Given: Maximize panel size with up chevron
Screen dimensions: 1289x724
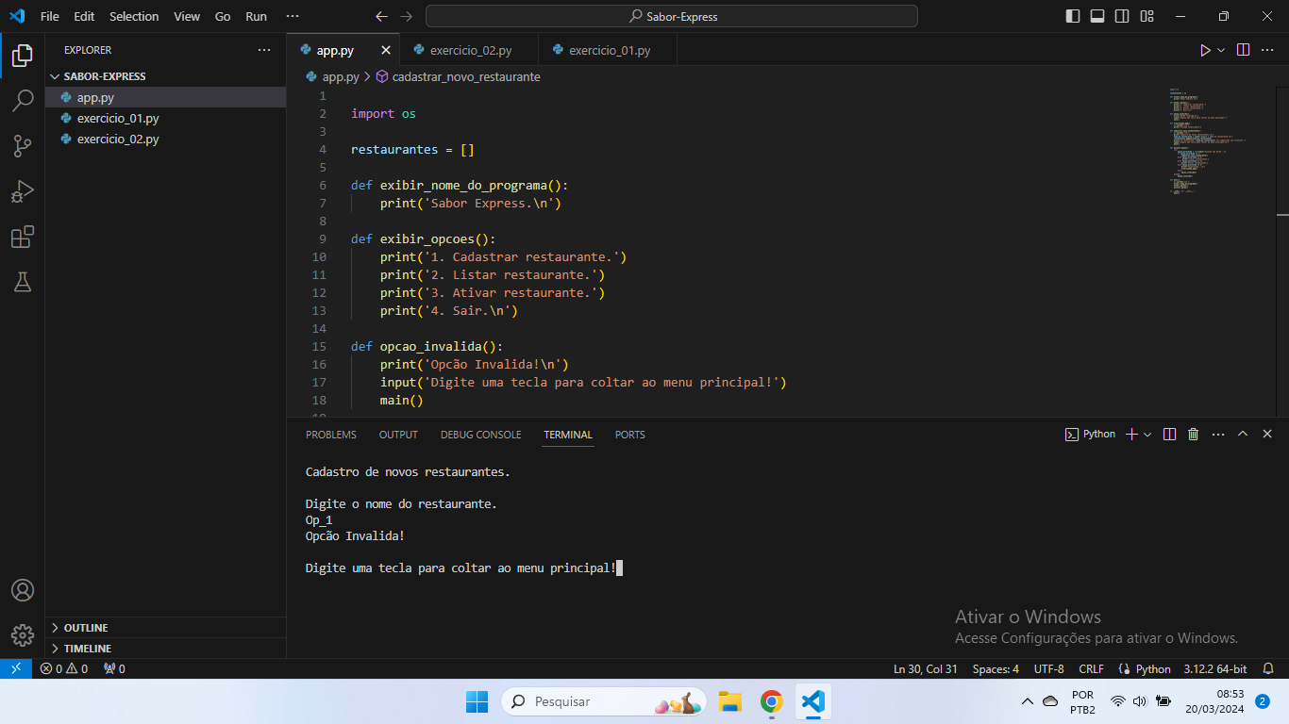Looking at the screenshot, I should [x=1243, y=435].
